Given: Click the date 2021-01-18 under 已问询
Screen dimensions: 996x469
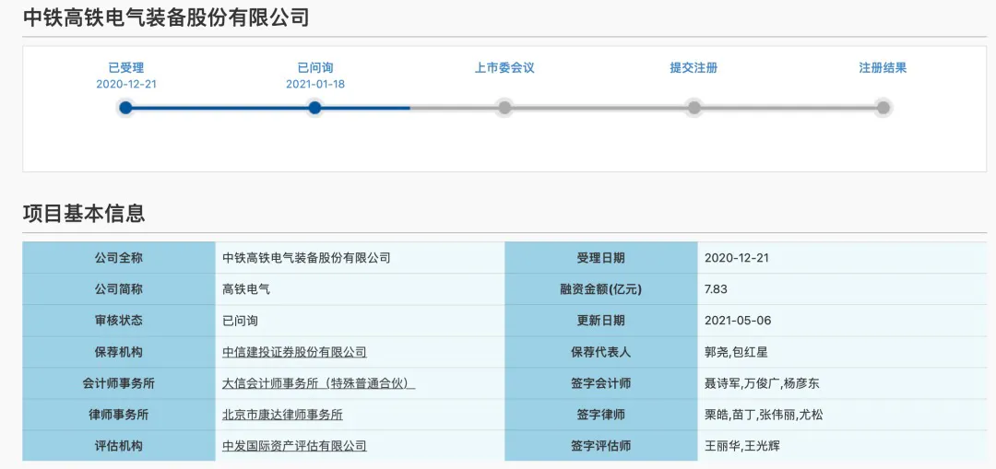Looking at the screenshot, I should pos(315,84).
